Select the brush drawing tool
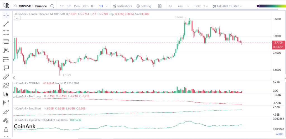286x139 pixels. (6, 111)
